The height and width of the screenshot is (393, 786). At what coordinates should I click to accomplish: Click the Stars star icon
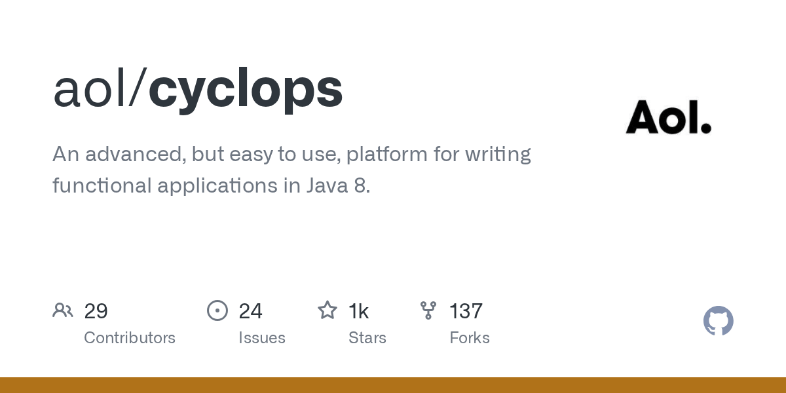coord(327,310)
